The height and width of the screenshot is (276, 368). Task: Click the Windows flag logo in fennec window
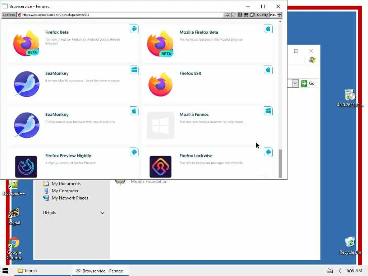click(x=312, y=60)
